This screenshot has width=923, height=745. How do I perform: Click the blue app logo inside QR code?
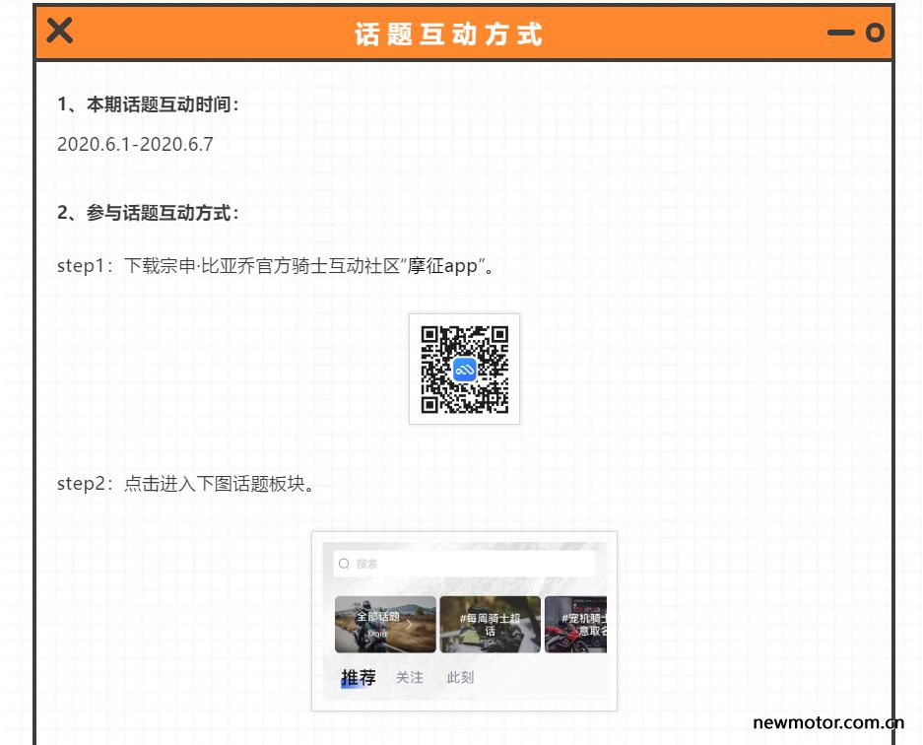(x=464, y=370)
